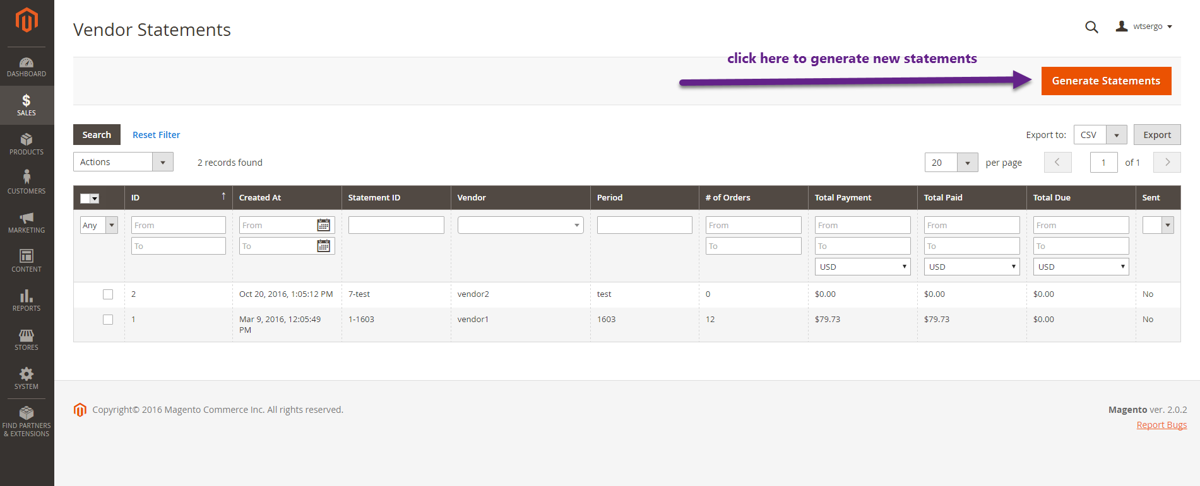Open Total Due currency USD dropdown
The width and height of the screenshot is (1200, 486).
pyautogui.click(x=1081, y=267)
